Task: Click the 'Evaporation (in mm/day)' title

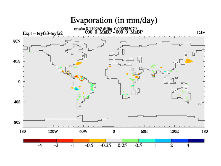Action: 114,20
